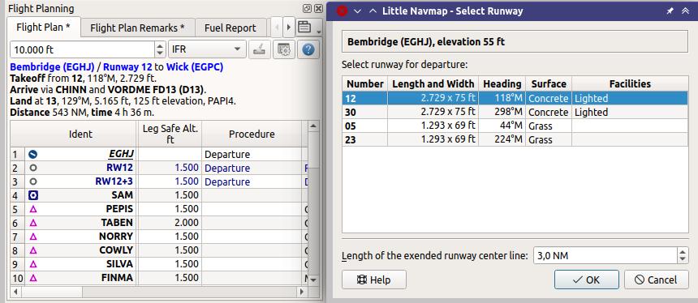Click the 298°M heading cell
The height and width of the screenshot is (303, 698).
[x=502, y=112]
